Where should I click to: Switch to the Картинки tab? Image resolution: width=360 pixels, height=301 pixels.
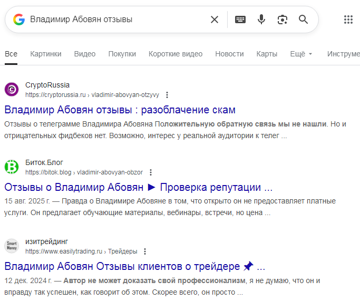[x=46, y=54]
